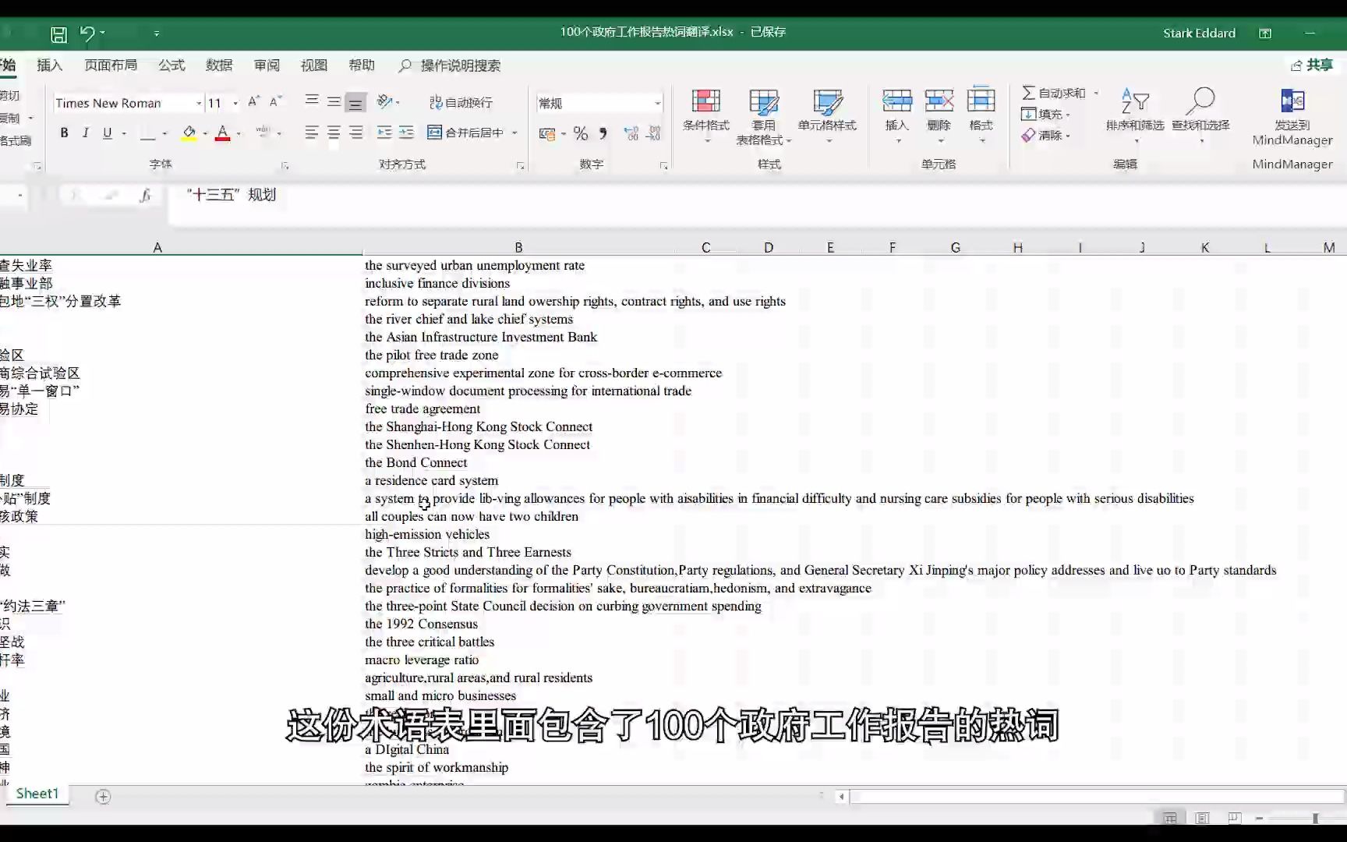The height and width of the screenshot is (842, 1347).
Task: Decrease indent
Action: [x=384, y=133]
